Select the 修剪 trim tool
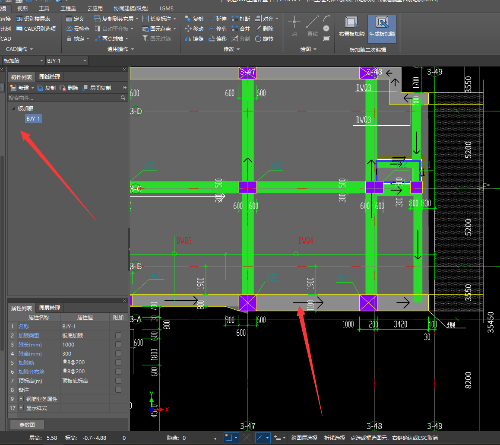This screenshot has height=445, width=500. pos(218,29)
